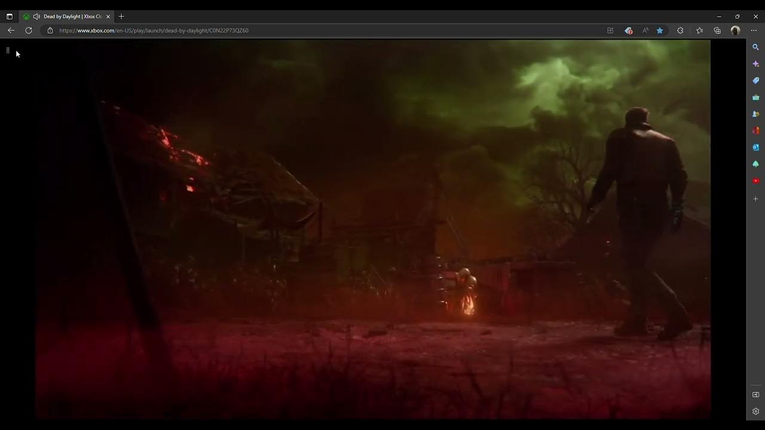Screen dimensions: 765x430
Task: Open the Discover sparkle icon in sidebar
Action: coord(755,63)
